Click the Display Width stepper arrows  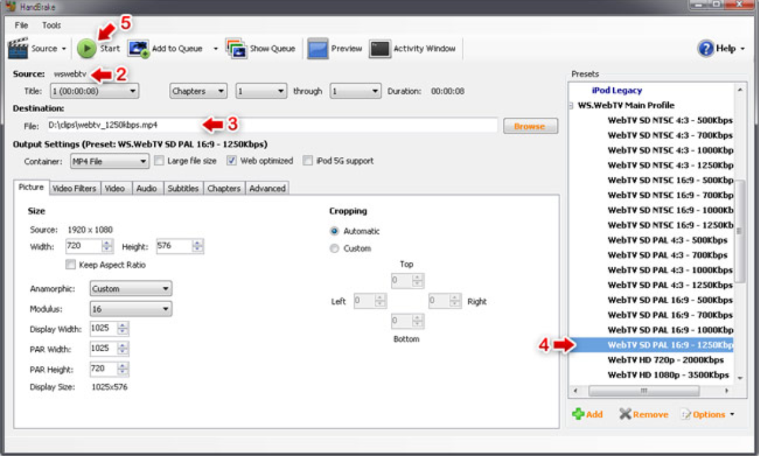123,329
